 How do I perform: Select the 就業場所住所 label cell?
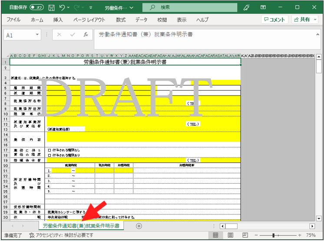[x=27, y=109]
